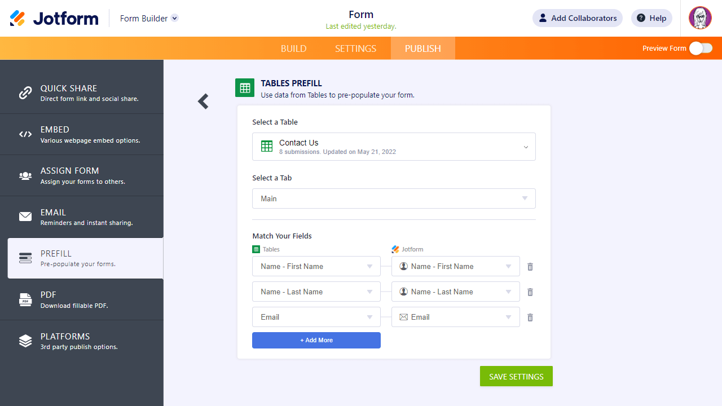Switch to the Settings tab
Screen dimensions: 722x406
pos(355,48)
